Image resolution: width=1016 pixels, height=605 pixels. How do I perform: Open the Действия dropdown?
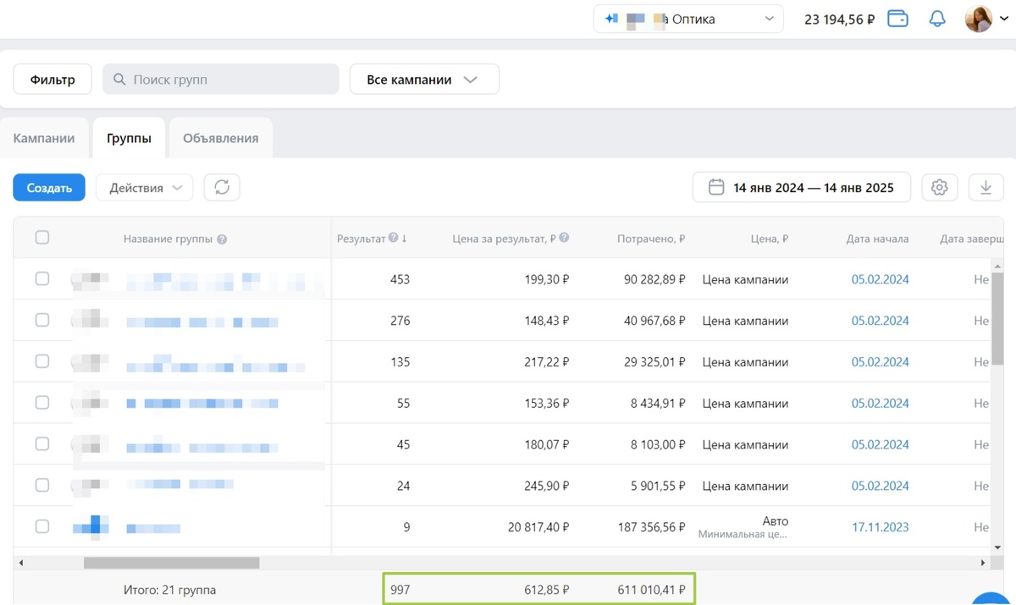tap(145, 187)
